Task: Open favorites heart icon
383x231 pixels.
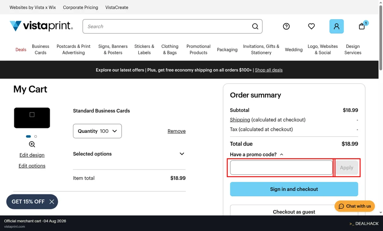Action: coord(311,26)
